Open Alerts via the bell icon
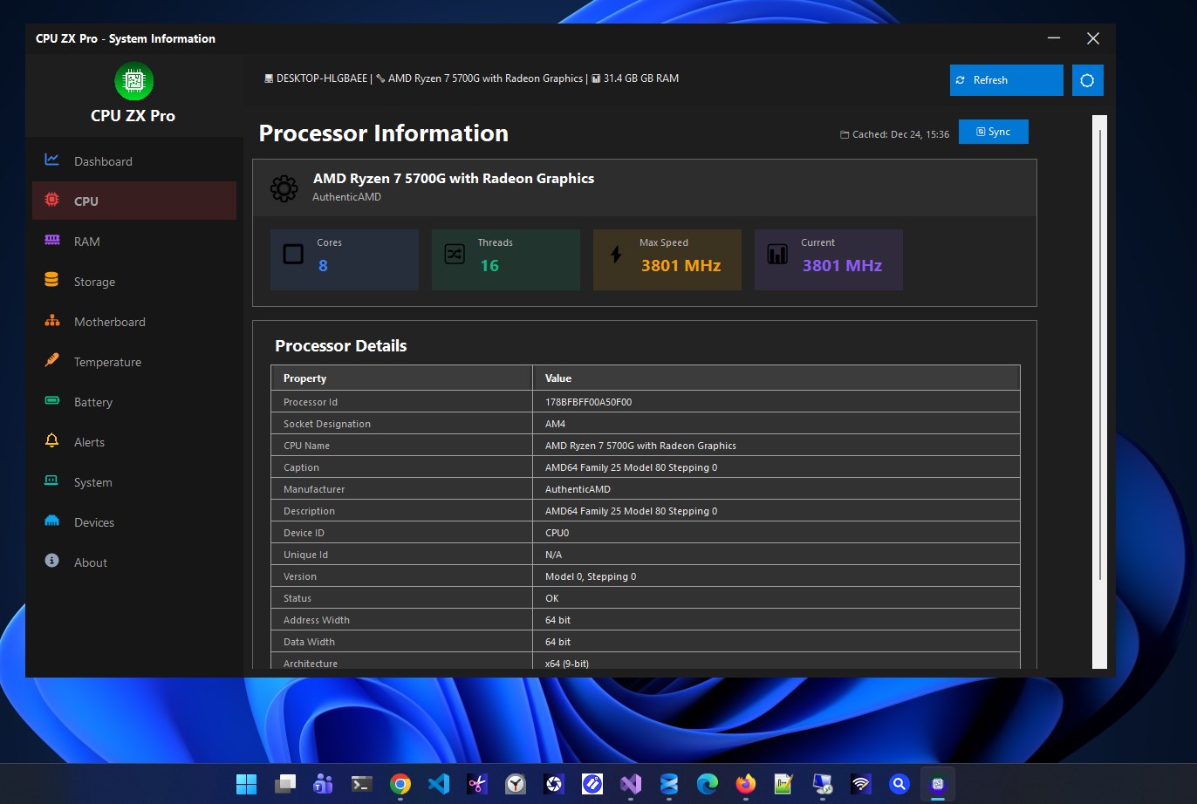Image resolution: width=1197 pixels, height=804 pixels. pos(52,441)
